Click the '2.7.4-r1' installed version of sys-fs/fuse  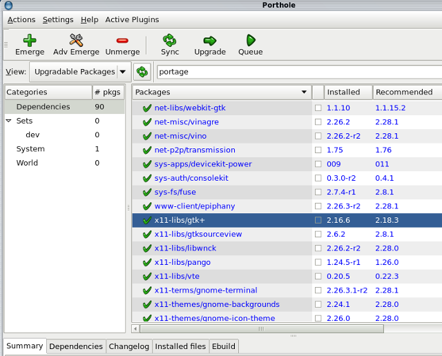pyautogui.click(x=341, y=192)
